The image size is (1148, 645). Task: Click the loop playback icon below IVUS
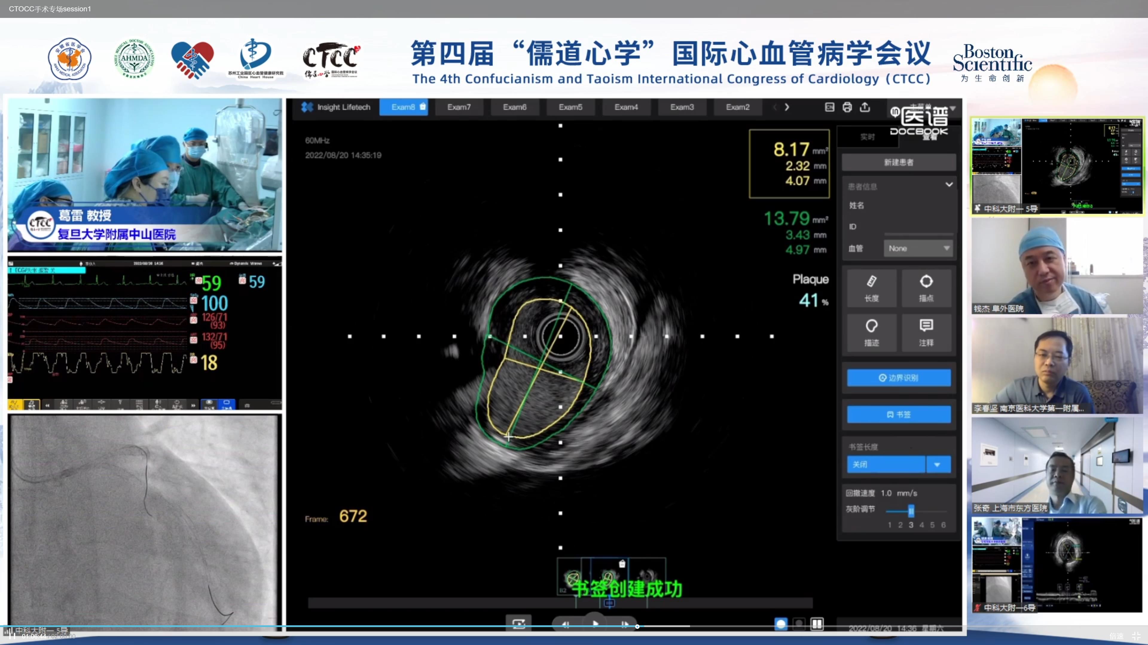coord(518,623)
